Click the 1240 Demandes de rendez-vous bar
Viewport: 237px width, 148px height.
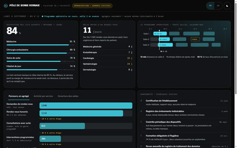tap(86, 106)
